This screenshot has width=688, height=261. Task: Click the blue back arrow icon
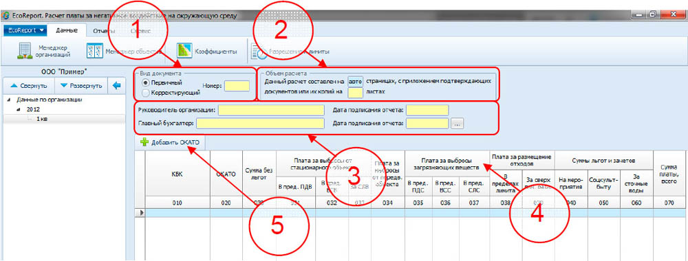pyautogui.click(x=116, y=85)
